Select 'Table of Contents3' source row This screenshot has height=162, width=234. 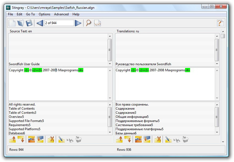(x=58, y=113)
